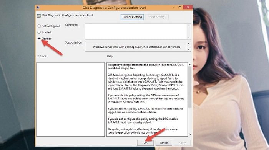Screen dimensions: 269x150
Task: Click the Comment box scroll down arrow
Action: [188, 37]
